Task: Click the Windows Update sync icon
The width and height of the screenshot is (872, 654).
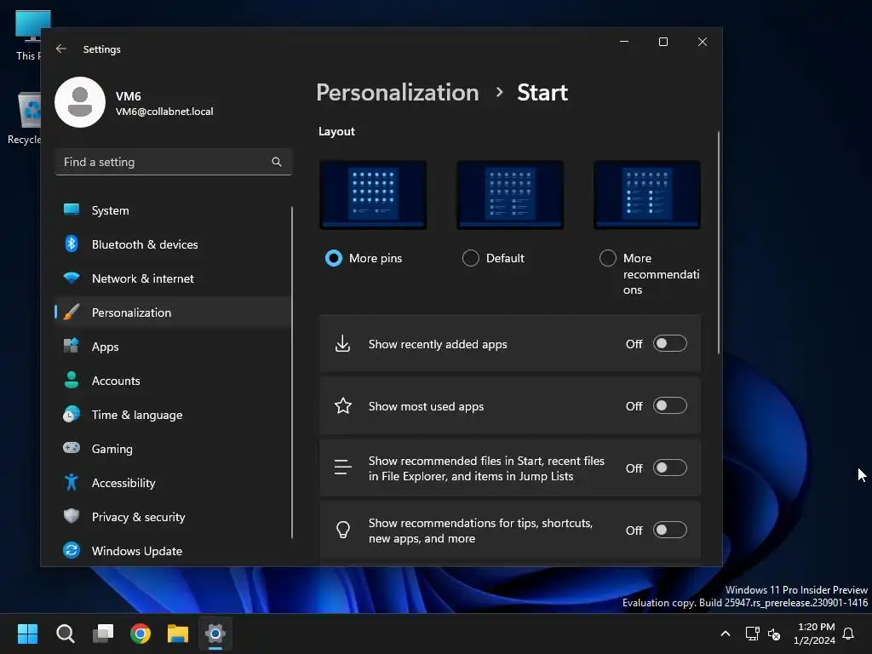Action: (72, 550)
